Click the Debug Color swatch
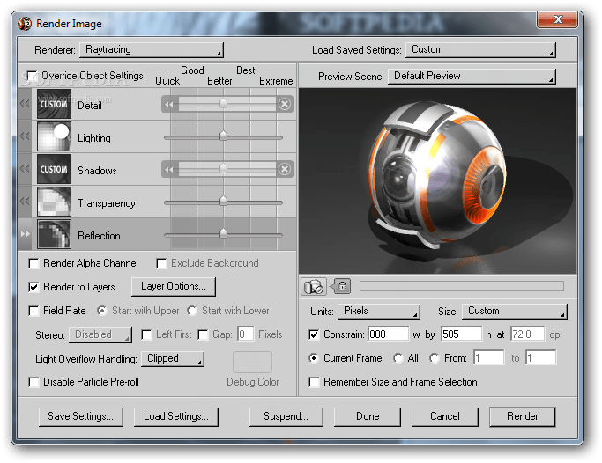Viewport: 602px width, 463px height. pyautogui.click(x=253, y=363)
